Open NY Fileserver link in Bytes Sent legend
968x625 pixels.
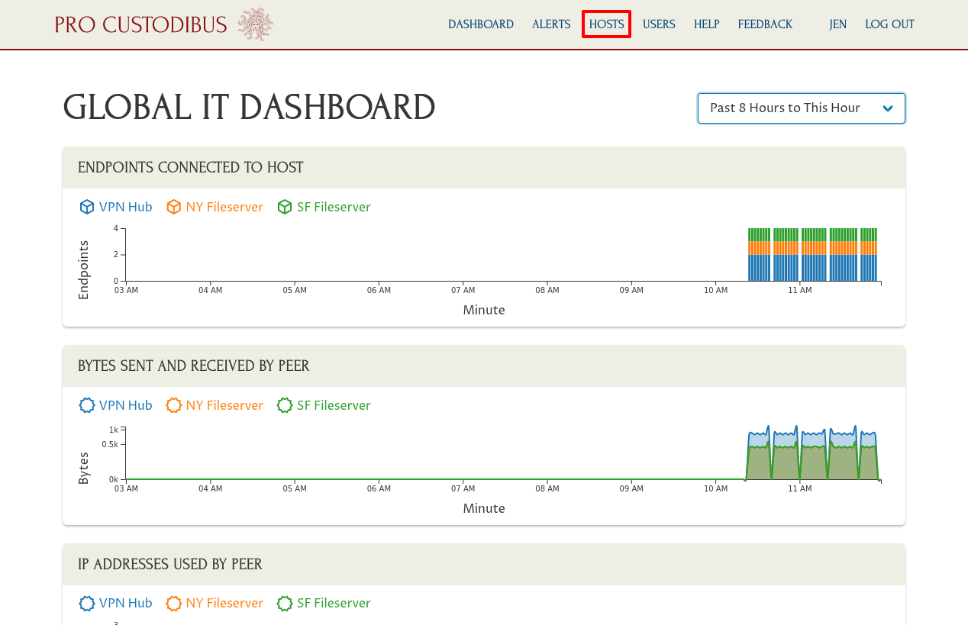click(224, 405)
